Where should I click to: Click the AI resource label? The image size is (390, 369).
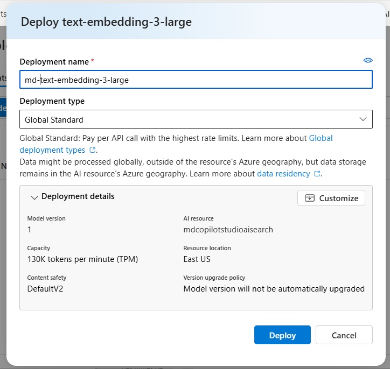coord(198,218)
